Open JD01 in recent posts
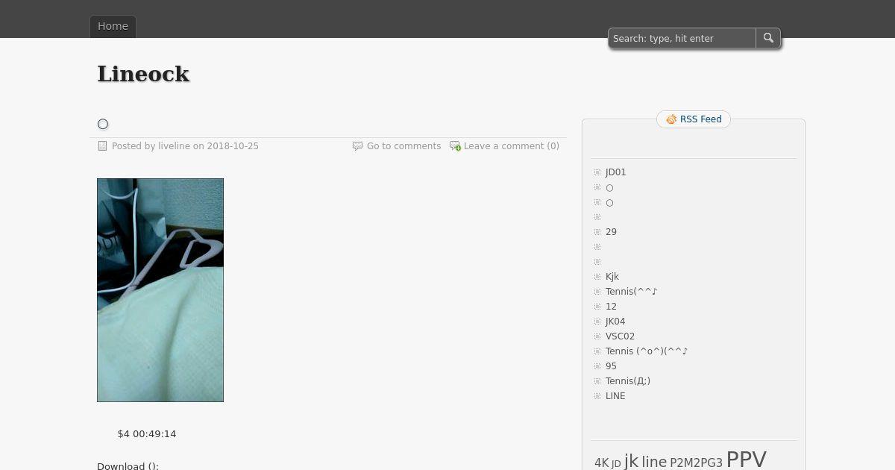 (x=616, y=172)
